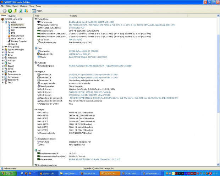Screen dimensions: 220x176
Task: Click the scrollbar down arrow
Action: click(218, 165)
